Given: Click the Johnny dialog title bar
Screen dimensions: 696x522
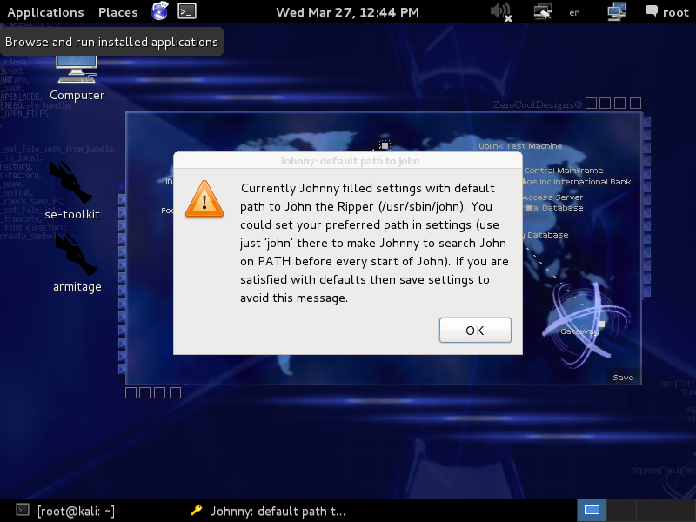Looking at the screenshot, I should (x=348, y=161).
